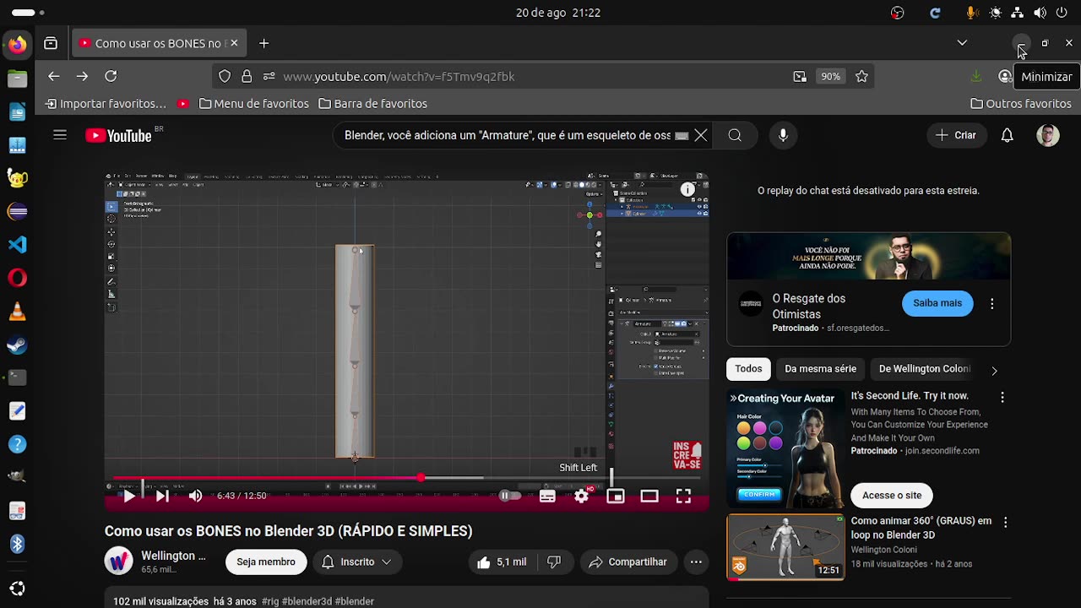Mute the video player volume
The height and width of the screenshot is (608, 1081).
click(x=196, y=497)
